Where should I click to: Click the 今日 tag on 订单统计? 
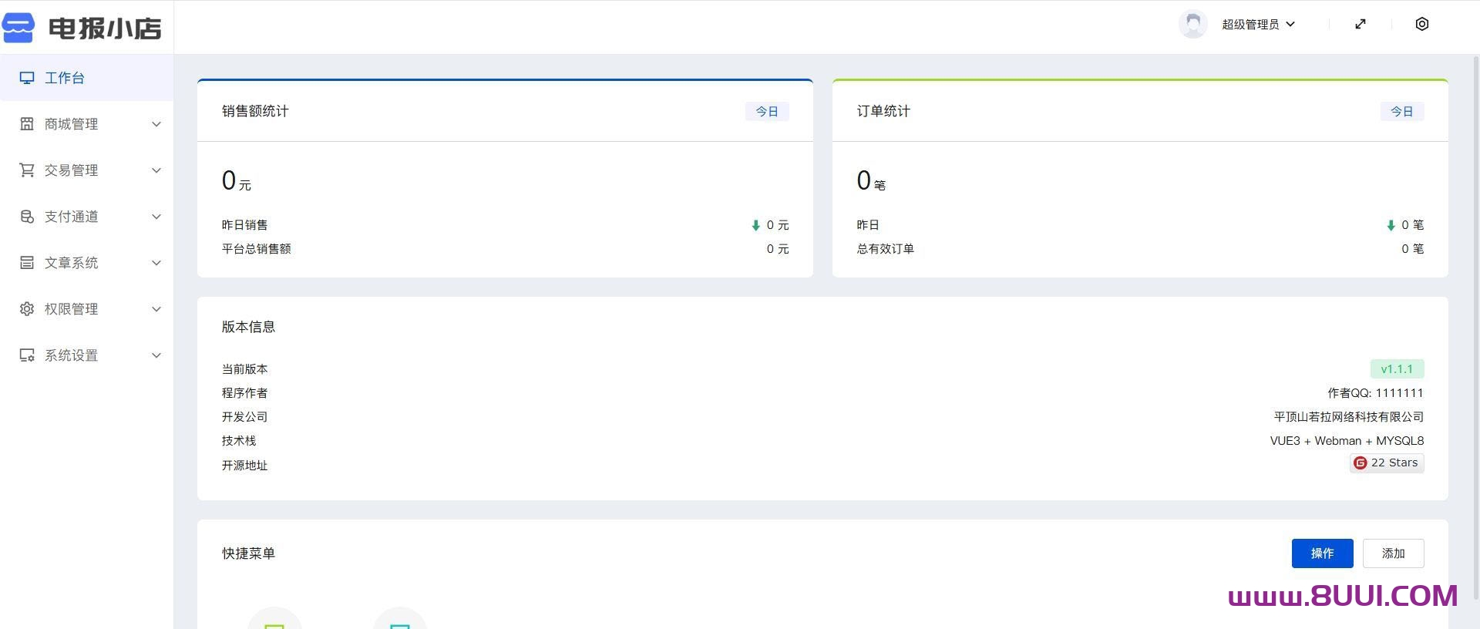1401,112
